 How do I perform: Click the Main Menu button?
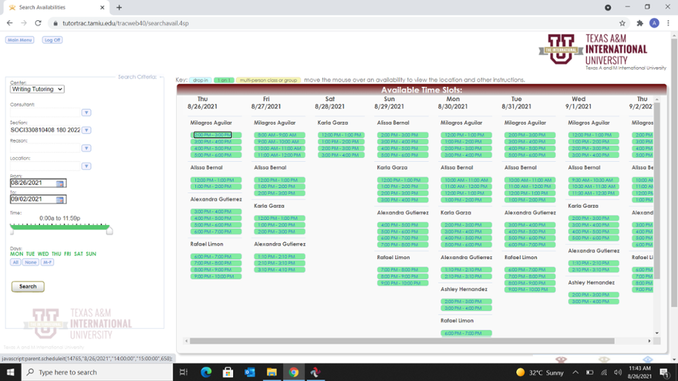(x=20, y=40)
